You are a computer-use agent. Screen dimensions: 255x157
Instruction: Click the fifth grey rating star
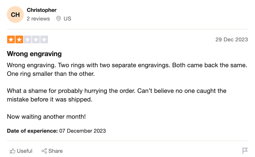tap(44, 40)
